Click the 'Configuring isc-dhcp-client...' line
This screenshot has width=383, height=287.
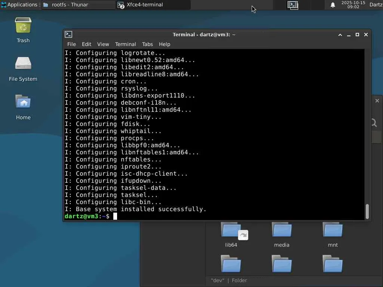132,174
